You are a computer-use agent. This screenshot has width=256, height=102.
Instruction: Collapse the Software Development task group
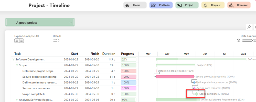(x=13, y=60)
